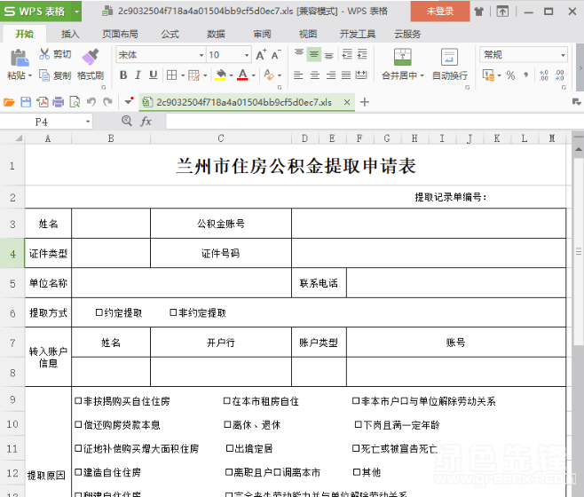
Task: Center text horizontally
Action: (x=315, y=75)
